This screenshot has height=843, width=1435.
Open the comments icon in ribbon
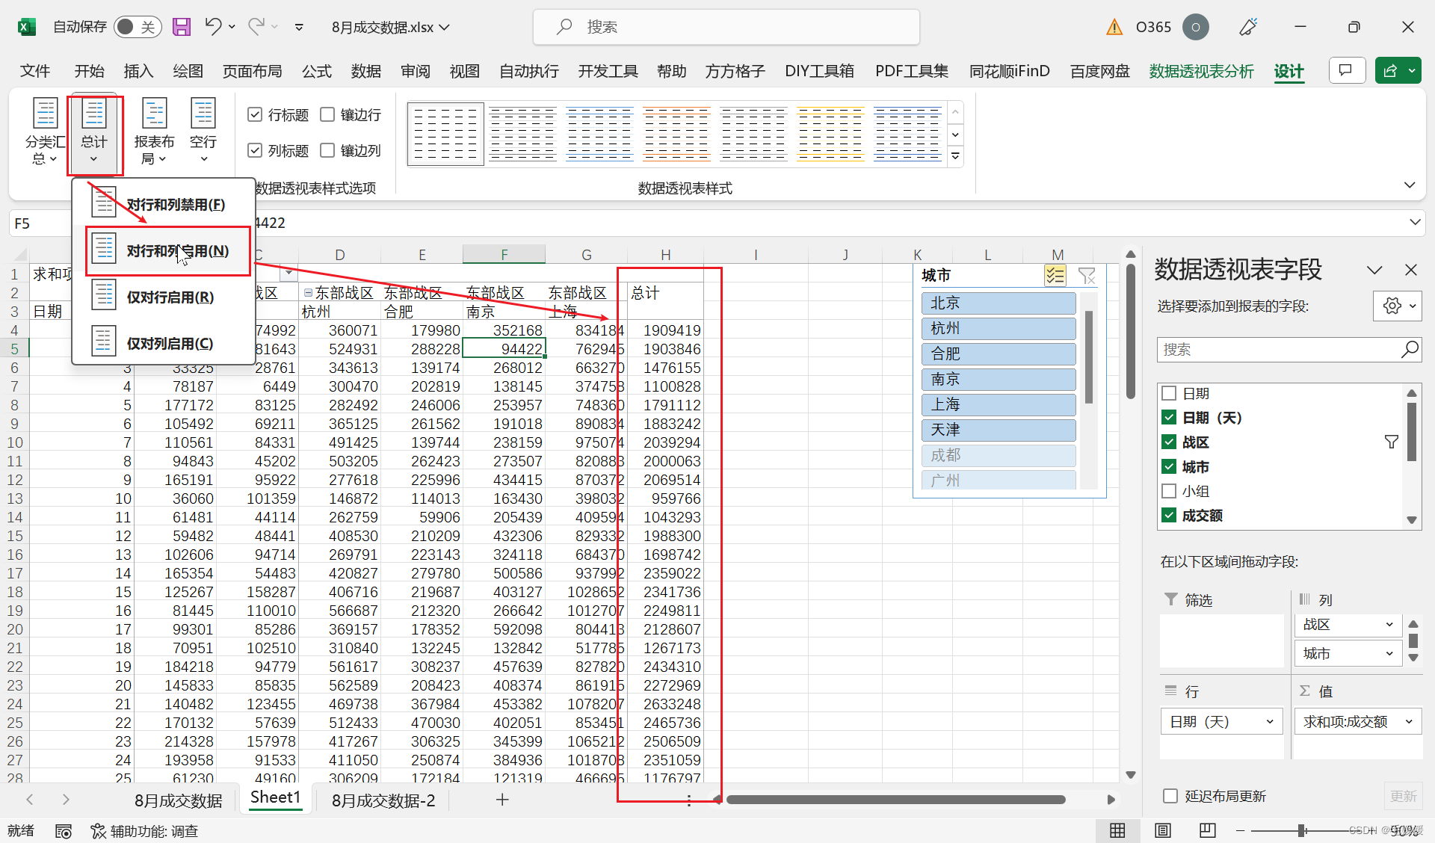[1347, 71]
